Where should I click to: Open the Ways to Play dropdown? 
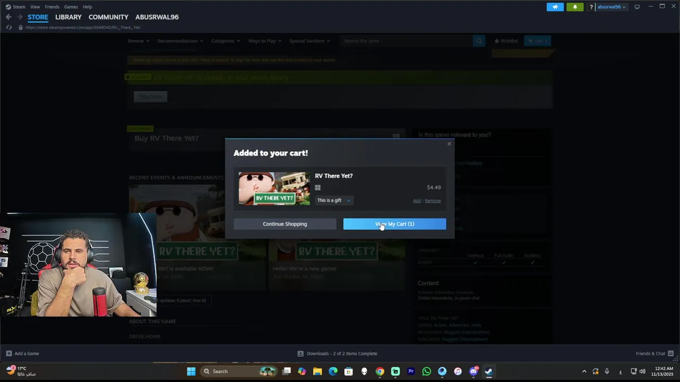[265, 41]
